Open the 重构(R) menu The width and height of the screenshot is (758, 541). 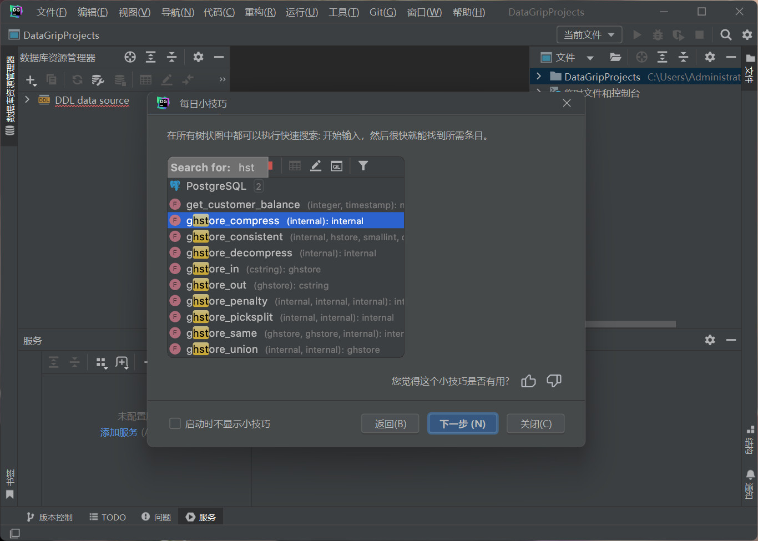[260, 12]
